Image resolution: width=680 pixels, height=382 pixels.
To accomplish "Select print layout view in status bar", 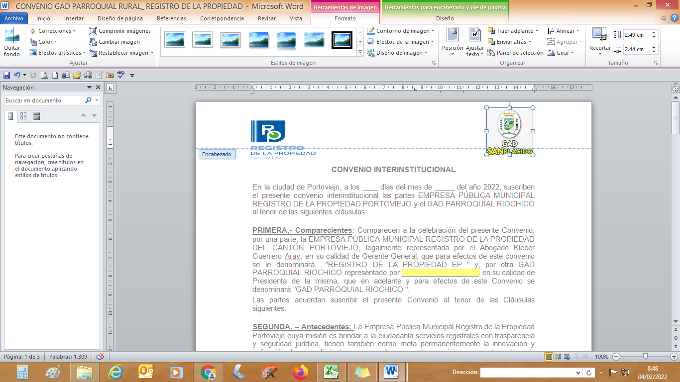I will (549, 357).
